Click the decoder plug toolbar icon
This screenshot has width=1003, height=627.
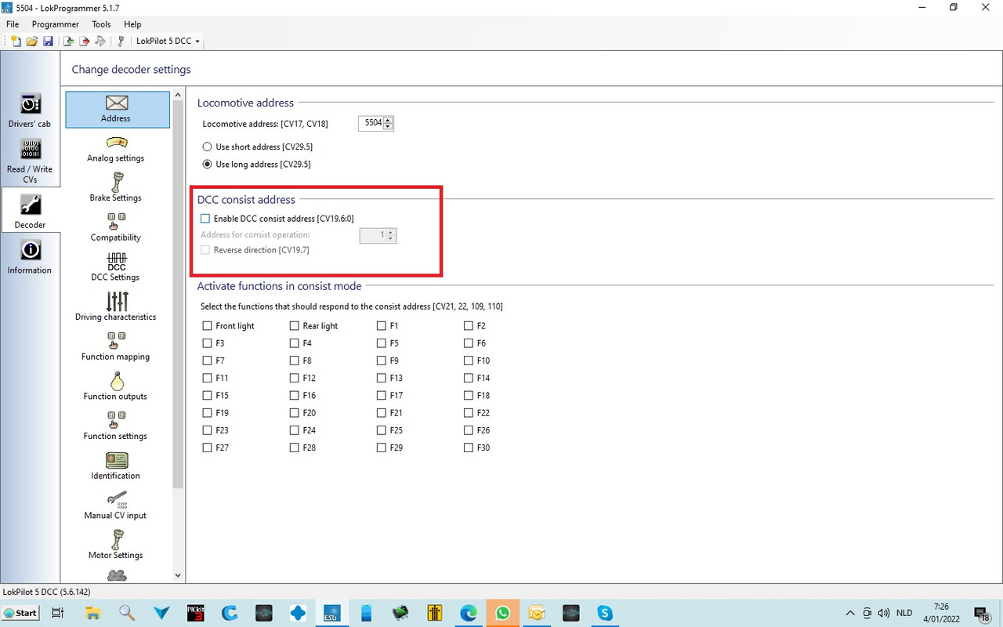click(x=120, y=41)
